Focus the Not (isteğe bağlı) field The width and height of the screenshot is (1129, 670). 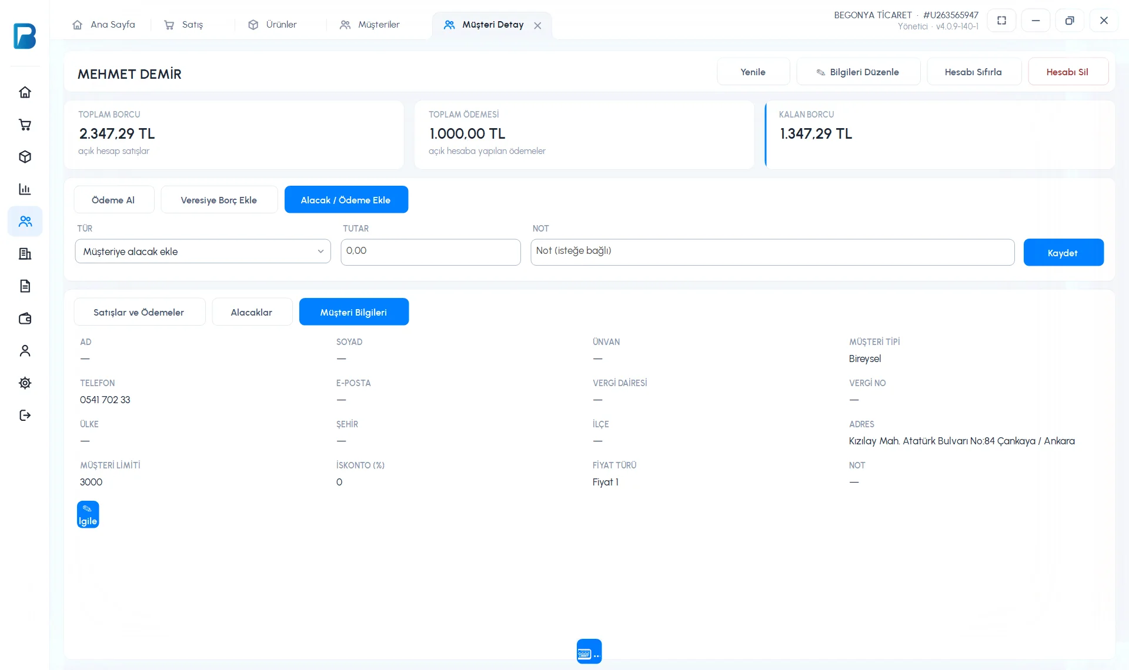pyautogui.click(x=772, y=252)
